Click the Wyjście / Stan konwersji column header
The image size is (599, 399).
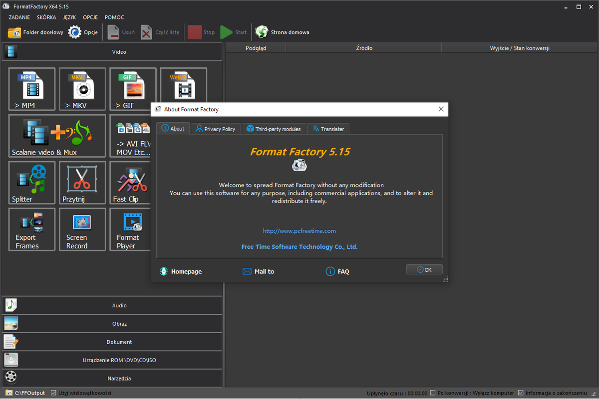point(520,48)
